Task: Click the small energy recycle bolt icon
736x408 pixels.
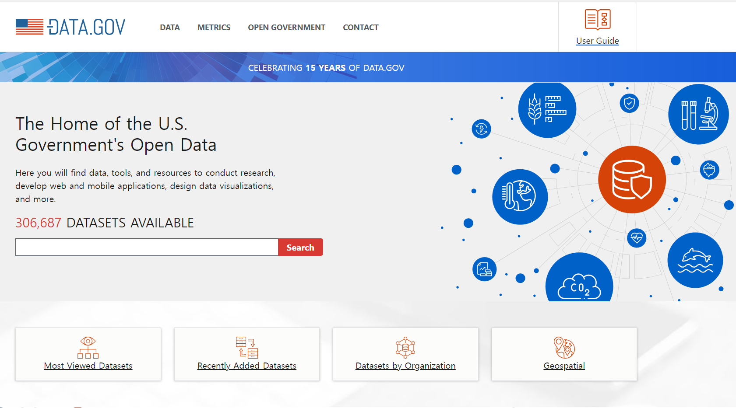Action: [x=482, y=129]
